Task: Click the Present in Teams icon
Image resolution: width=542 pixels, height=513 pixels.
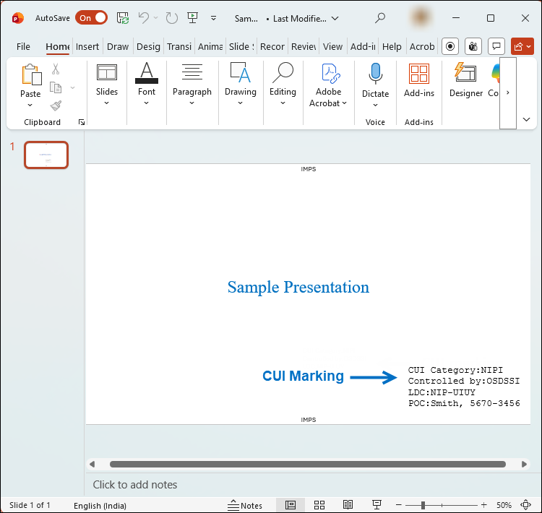Action: tap(473, 46)
